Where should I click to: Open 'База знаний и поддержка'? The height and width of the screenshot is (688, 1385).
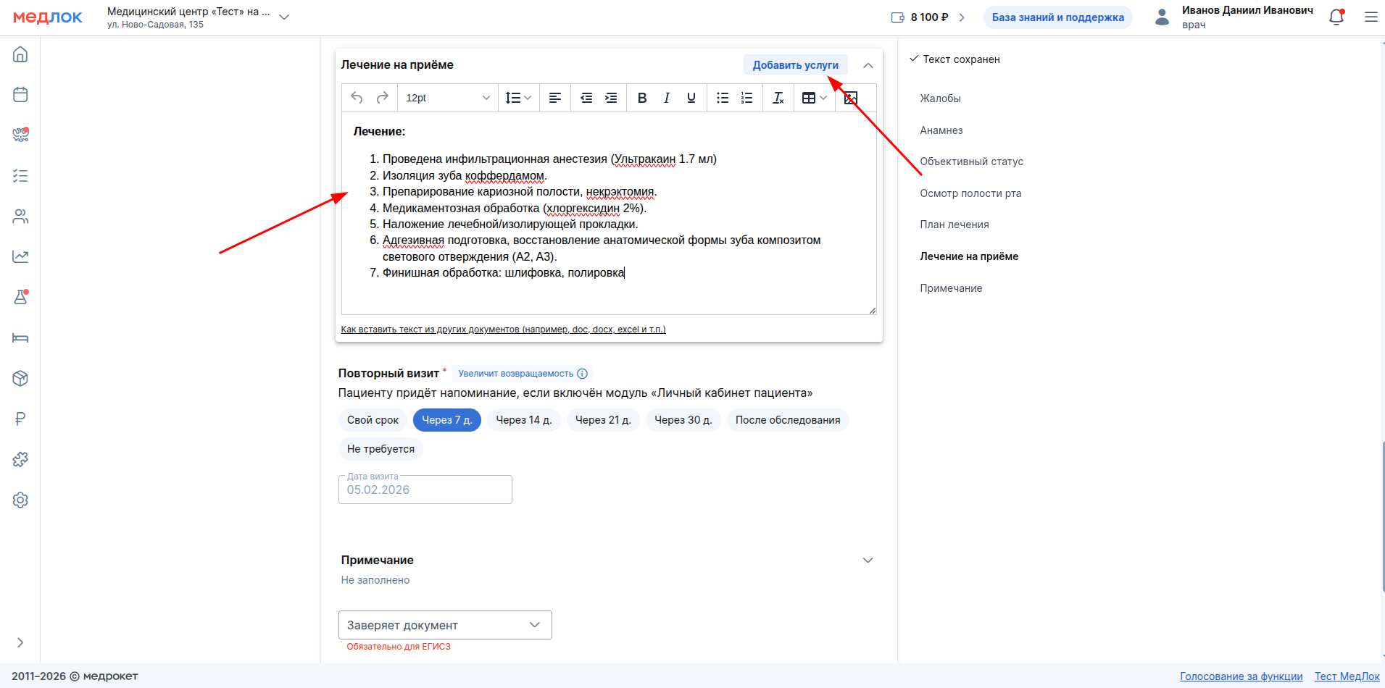(x=1057, y=17)
